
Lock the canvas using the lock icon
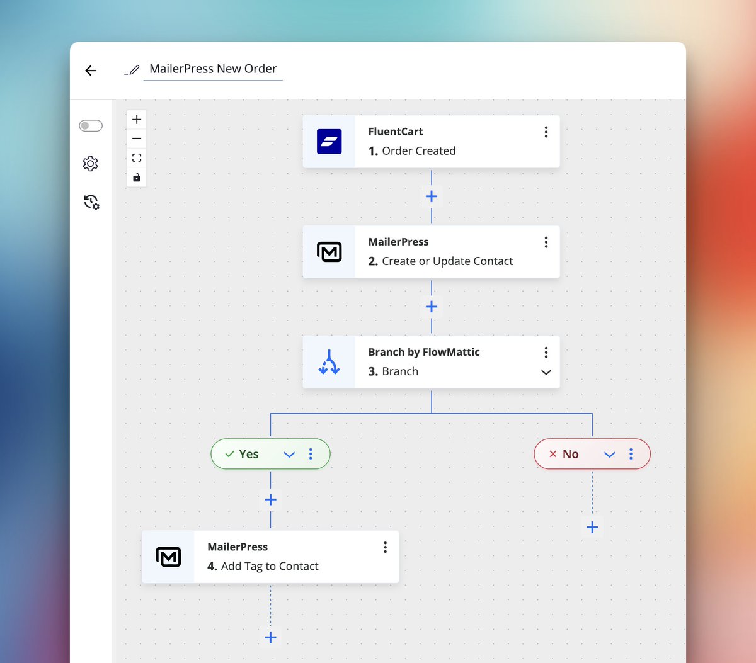pyautogui.click(x=136, y=177)
